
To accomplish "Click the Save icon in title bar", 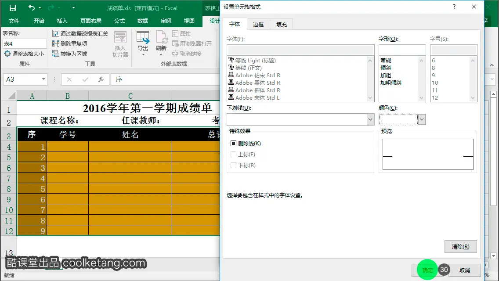I will 12,7.
